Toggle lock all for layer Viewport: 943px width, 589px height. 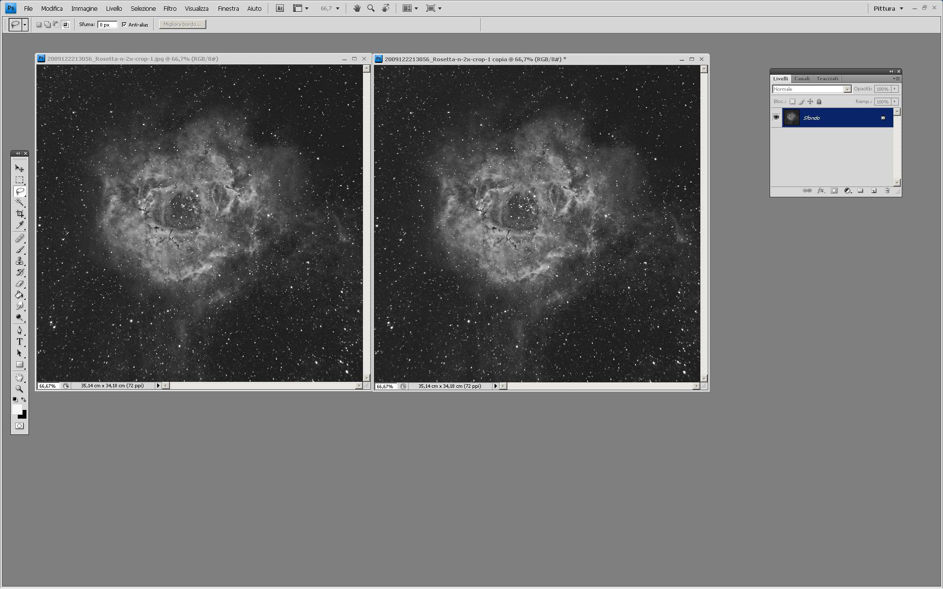pos(819,102)
